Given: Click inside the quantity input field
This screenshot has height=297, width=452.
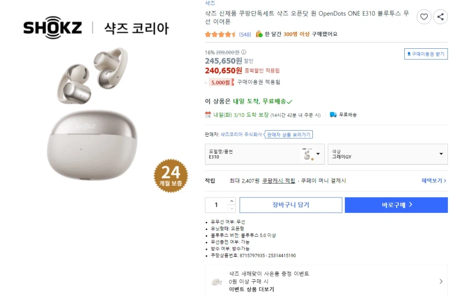Looking at the screenshot, I should tap(216, 205).
